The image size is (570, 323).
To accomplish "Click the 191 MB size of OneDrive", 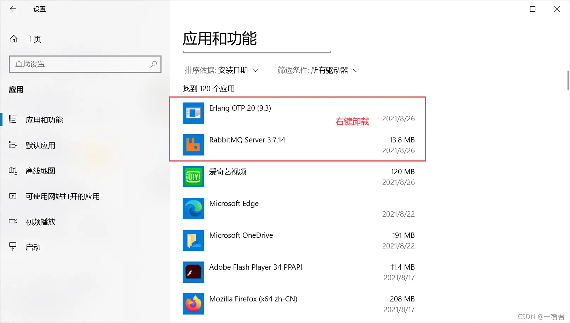I will click(403, 235).
